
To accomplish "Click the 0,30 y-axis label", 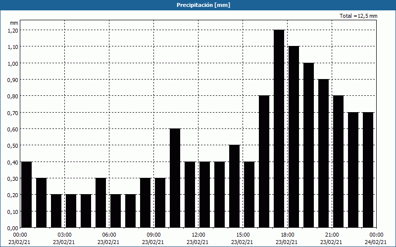I will (14, 178).
